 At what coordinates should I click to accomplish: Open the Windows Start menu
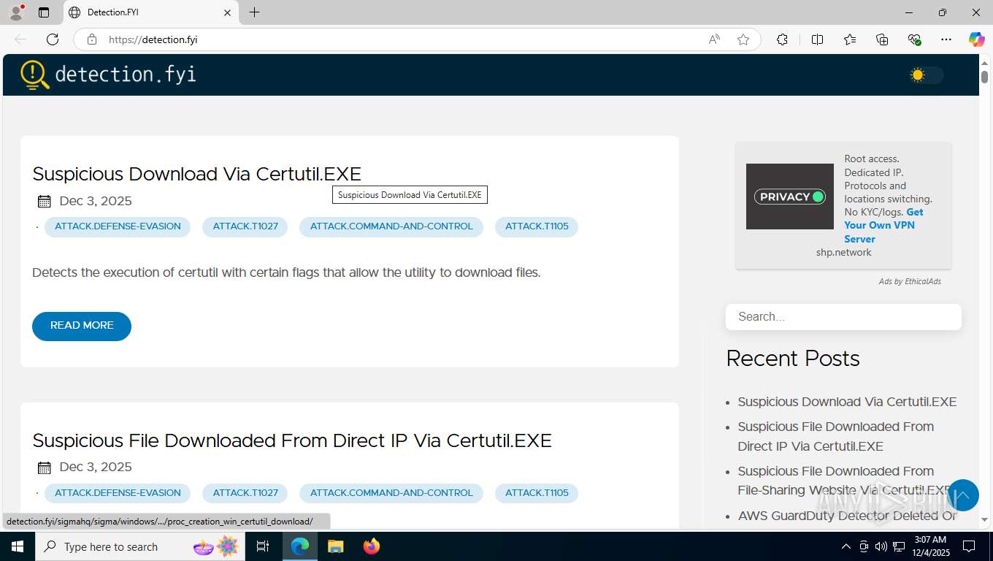pyautogui.click(x=17, y=546)
